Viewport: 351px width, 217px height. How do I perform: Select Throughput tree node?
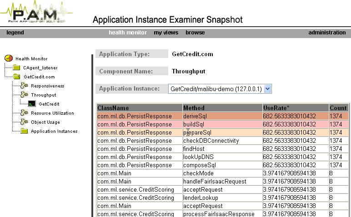44,95
